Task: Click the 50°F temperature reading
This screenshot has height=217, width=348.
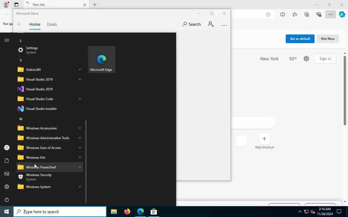Action: [x=293, y=59]
